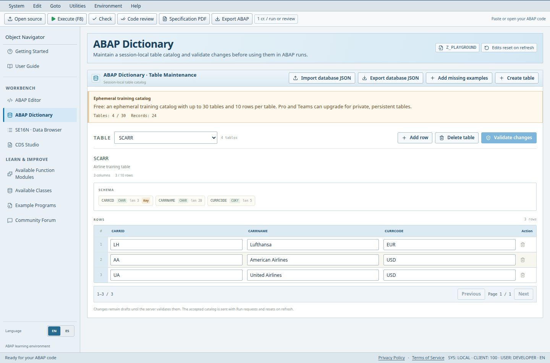This screenshot has width=550, height=363.
Task: Click the Available Function Modules puzzle icon
Action: point(10,174)
